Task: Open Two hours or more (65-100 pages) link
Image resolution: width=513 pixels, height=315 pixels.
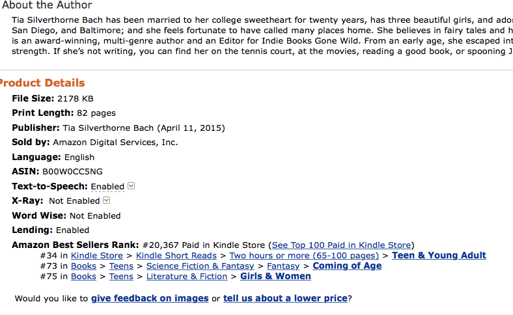Action: coord(304,256)
